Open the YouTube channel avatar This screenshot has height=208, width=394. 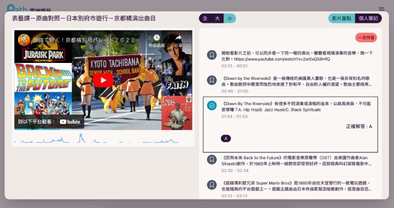pyautogui.click(x=24, y=40)
